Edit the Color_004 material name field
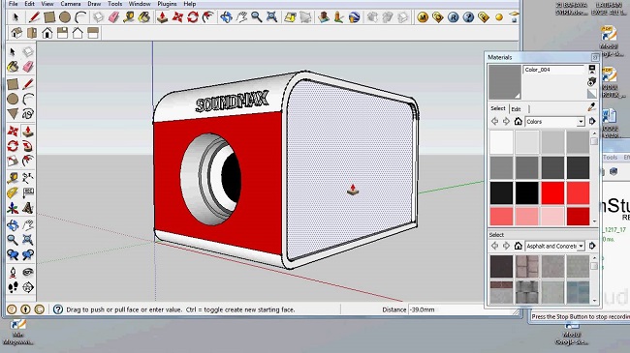Viewport: 630px width, 353px height. (553, 70)
